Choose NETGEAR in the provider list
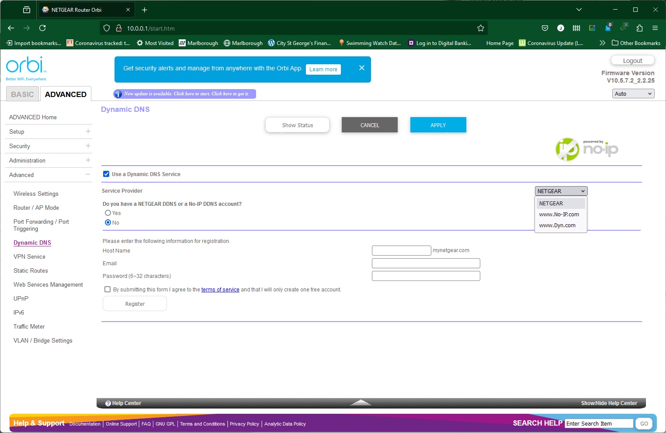Viewport: 666px width, 433px height. [561, 203]
